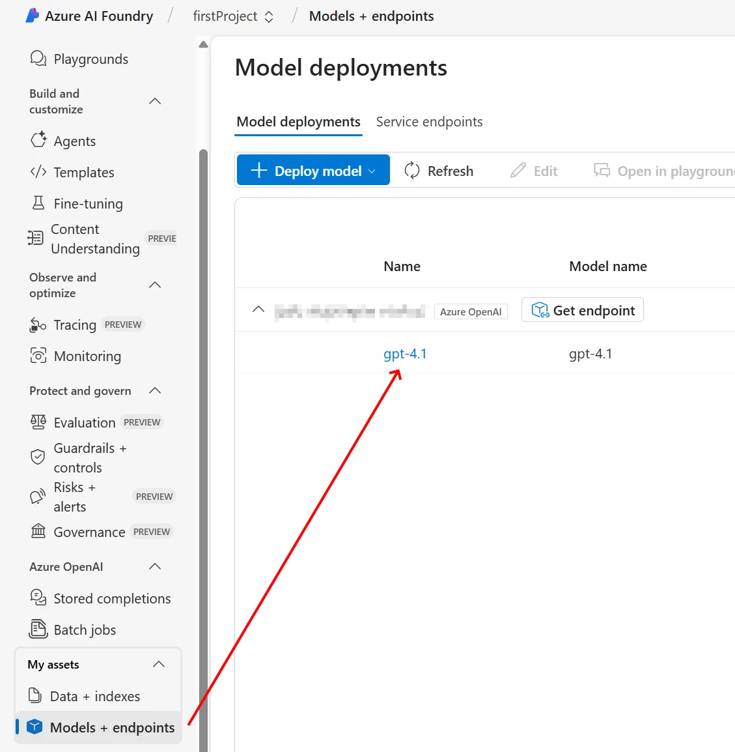The height and width of the screenshot is (752, 735).
Task: Click the Azure OpenAI tag badge
Action: tap(471, 311)
